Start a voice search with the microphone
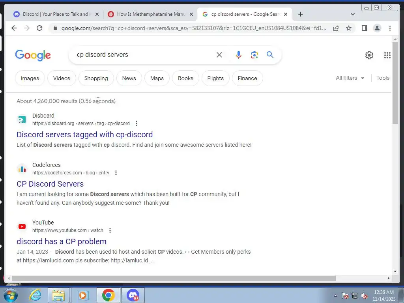 coord(239,55)
